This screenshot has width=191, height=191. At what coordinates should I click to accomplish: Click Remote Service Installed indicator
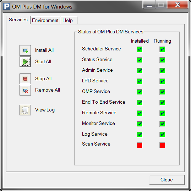tap(140, 113)
